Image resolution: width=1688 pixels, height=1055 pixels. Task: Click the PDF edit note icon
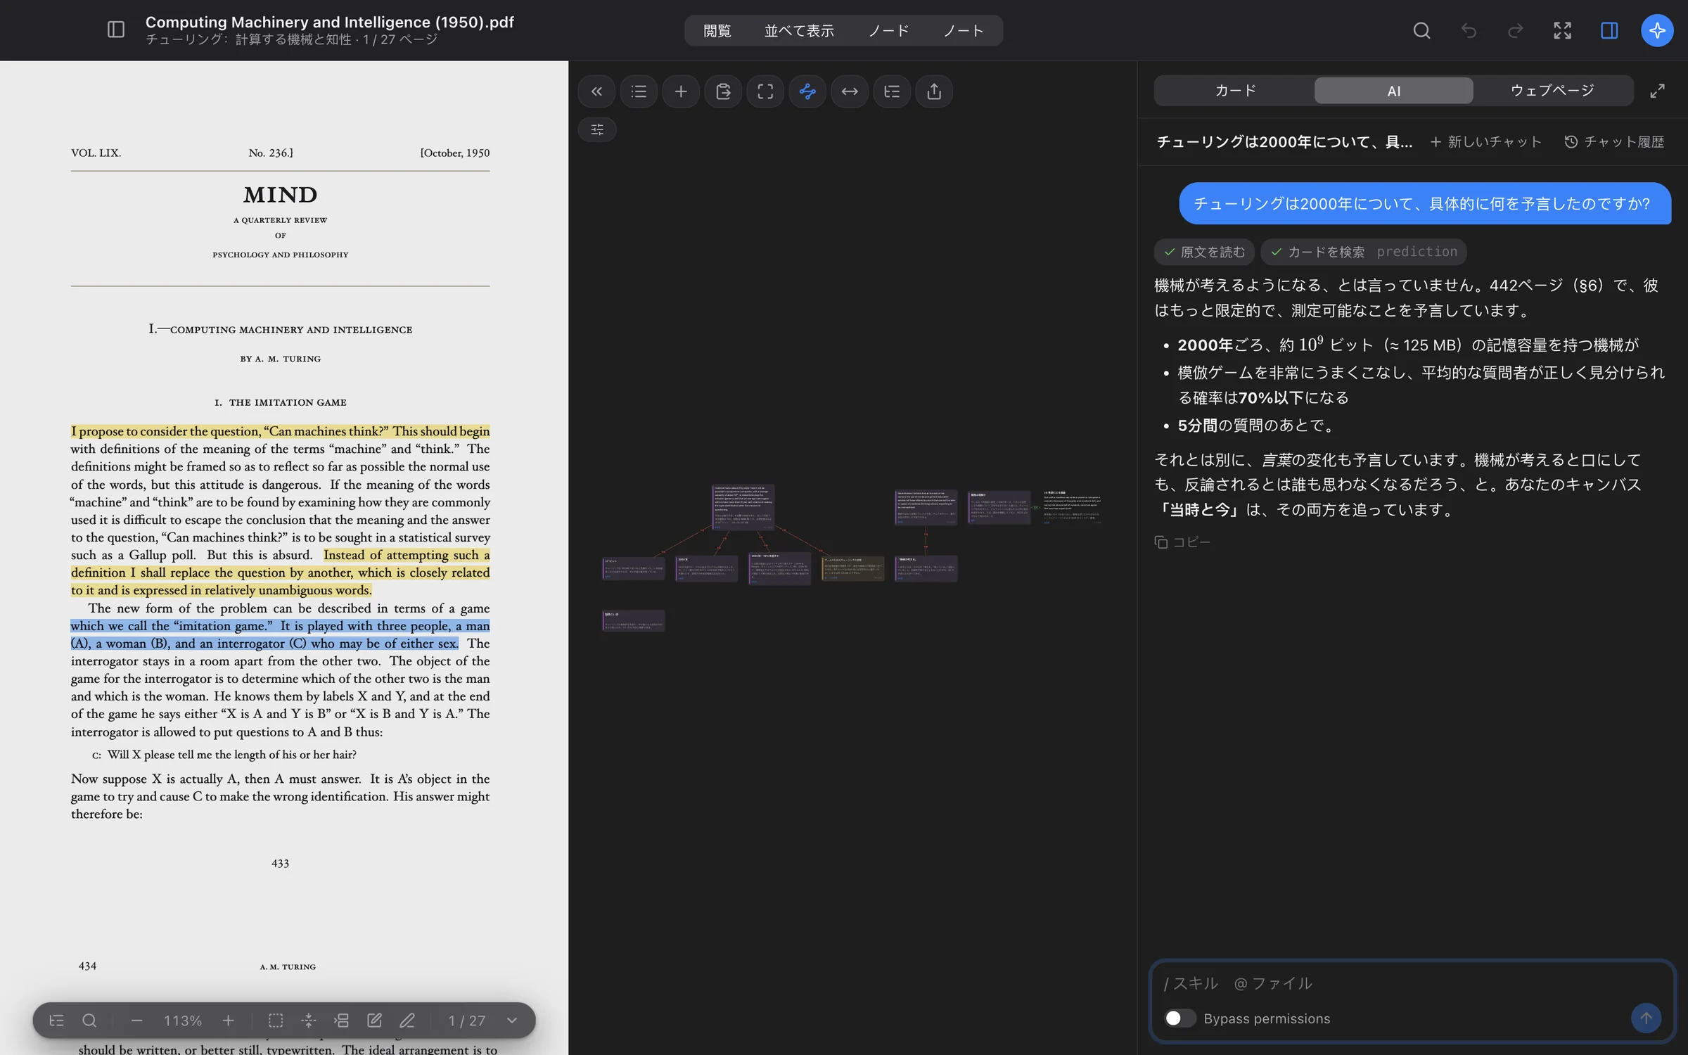tap(374, 1020)
